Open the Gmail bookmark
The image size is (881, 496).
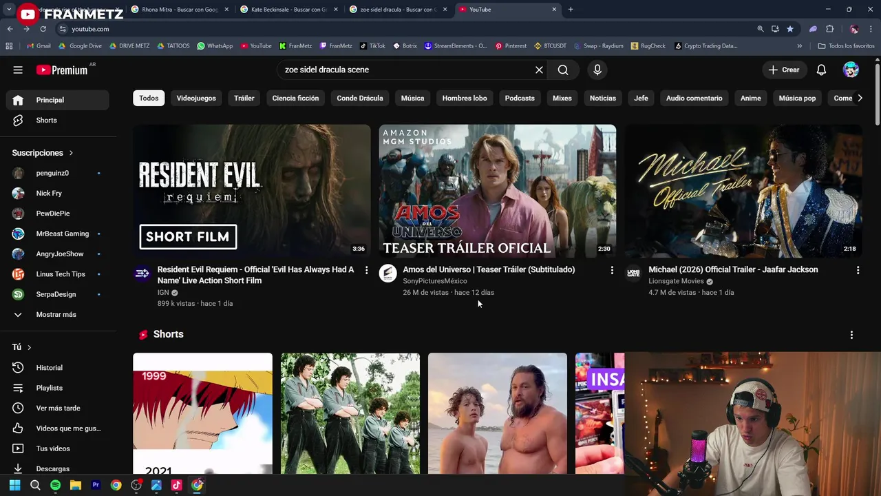click(39, 46)
